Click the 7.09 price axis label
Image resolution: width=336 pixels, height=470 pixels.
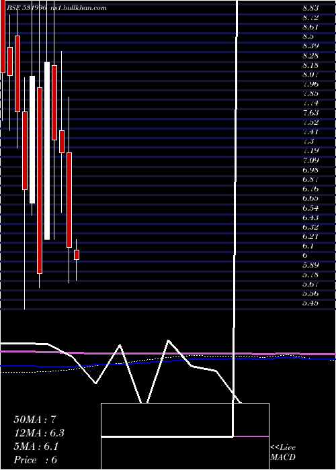coord(310,160)
